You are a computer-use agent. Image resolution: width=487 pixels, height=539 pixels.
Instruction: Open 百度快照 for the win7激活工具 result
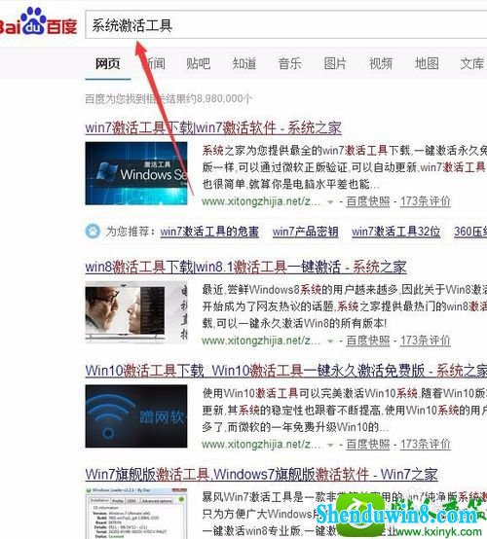point(368,201)
